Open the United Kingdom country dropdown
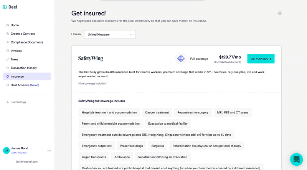The height and width of the screenshot is (170, 307). point(110,34)
